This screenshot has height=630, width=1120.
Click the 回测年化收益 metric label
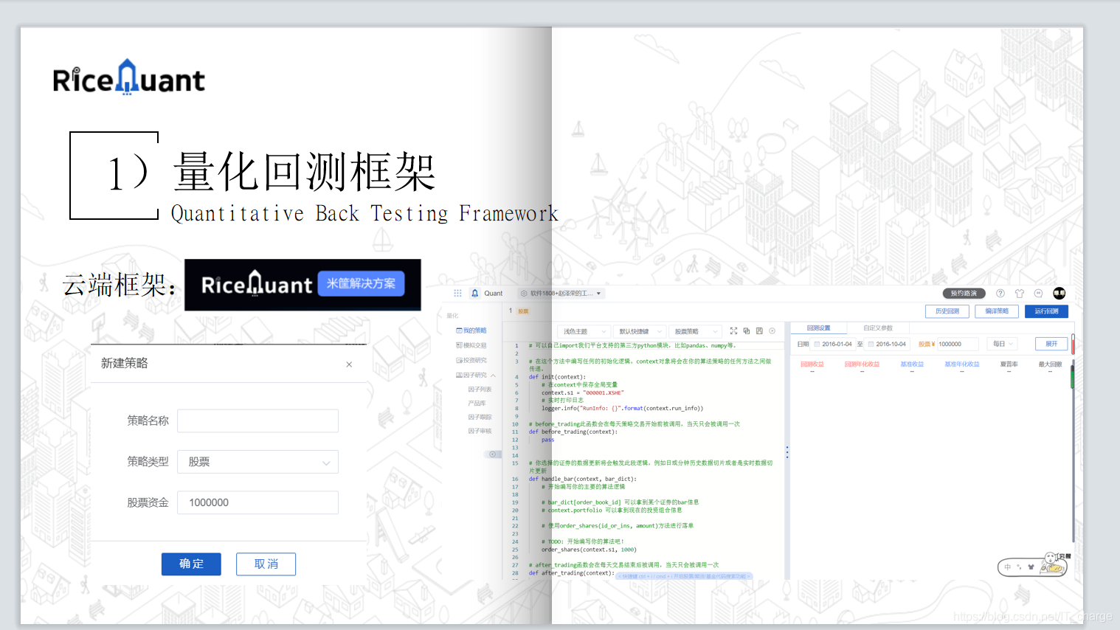tap(862, 364)
